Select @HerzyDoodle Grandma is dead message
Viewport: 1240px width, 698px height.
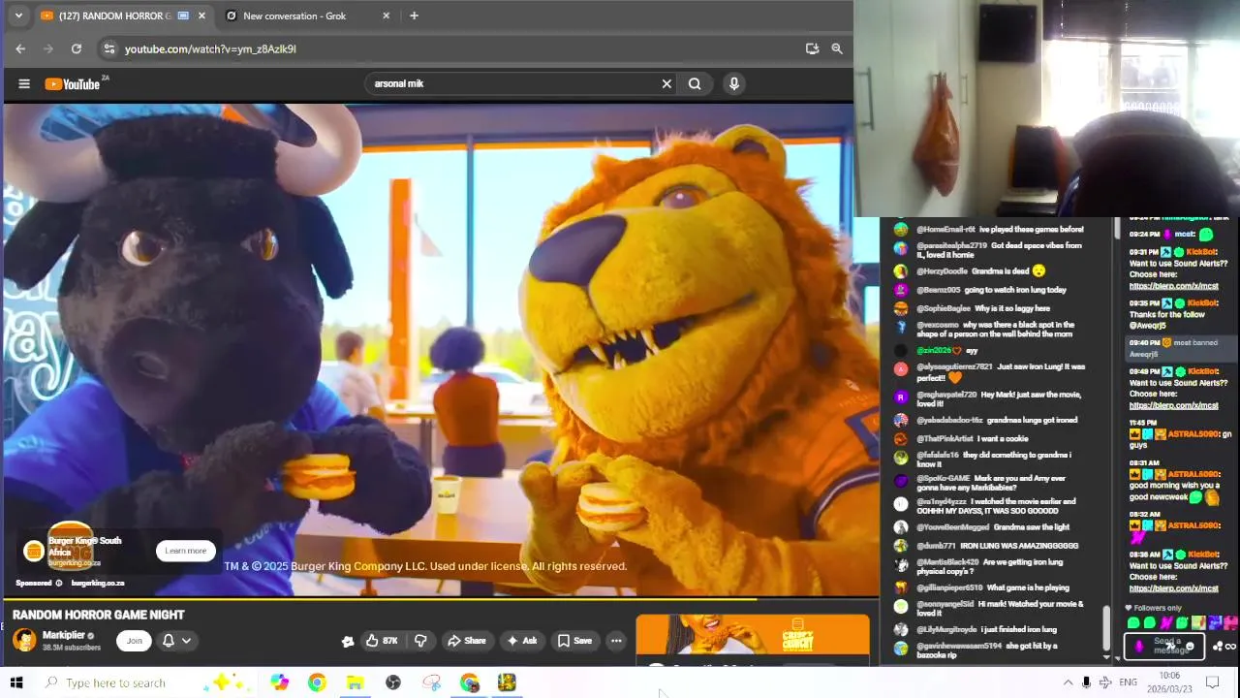(969, 271)
